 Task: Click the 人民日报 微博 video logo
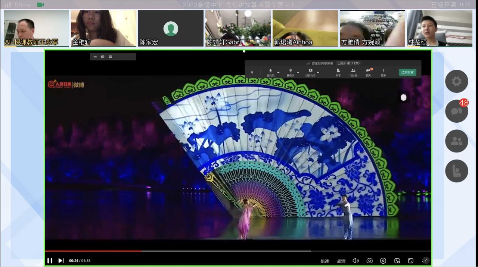click(66, 84)
